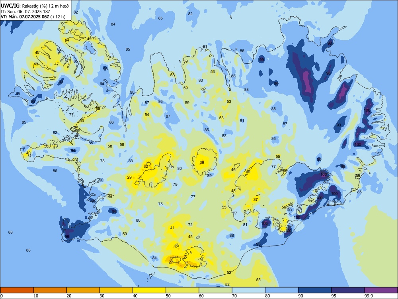The width and height of the screenshot is (398, 299).
Task: Click the pale blue 70–80 legend swatch
Action: pos(248,290)
